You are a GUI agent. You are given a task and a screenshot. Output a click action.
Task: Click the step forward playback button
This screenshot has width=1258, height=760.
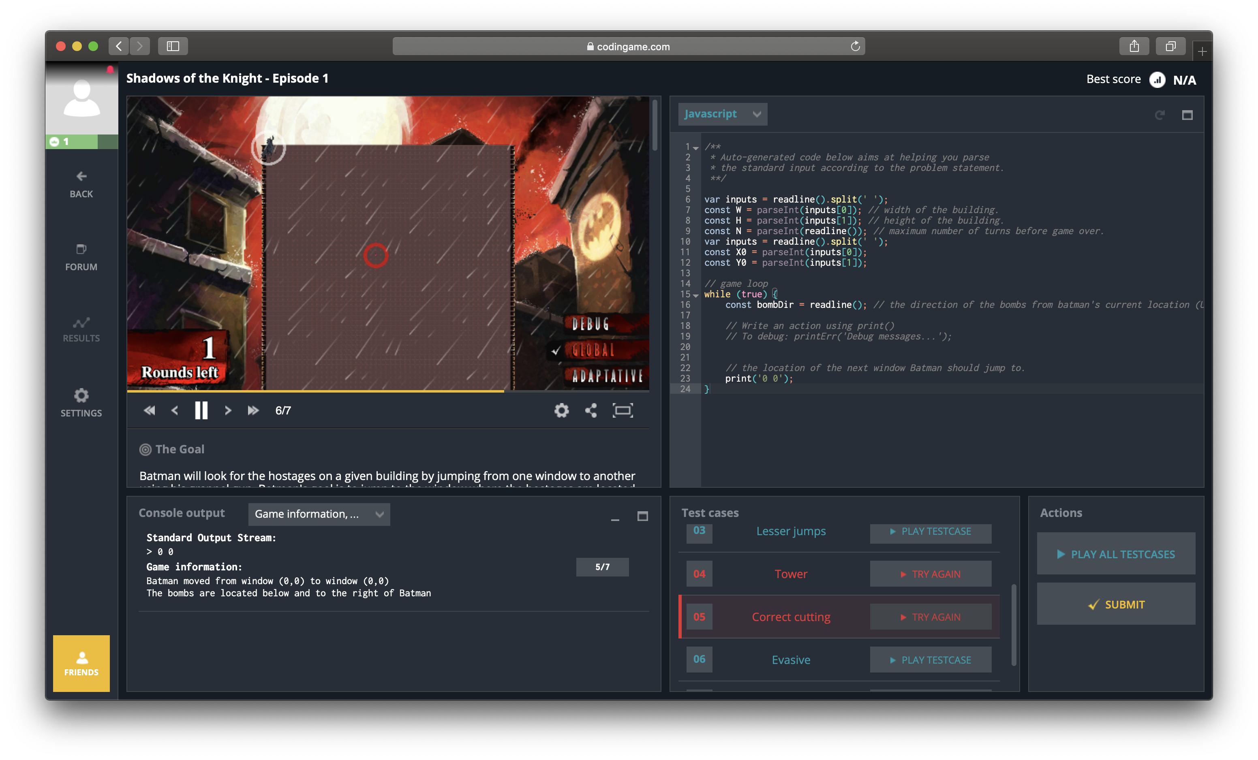[x=227, y=410]
